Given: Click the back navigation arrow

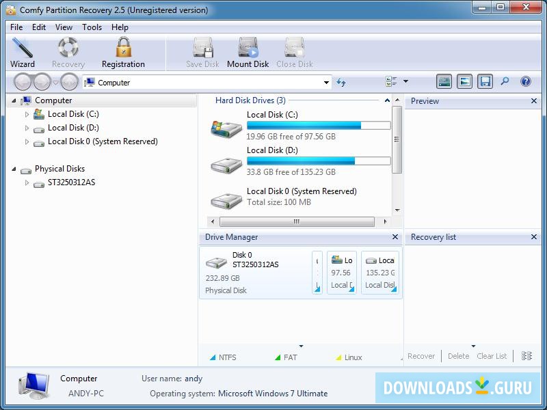Looking at the screenshot, I should [23, 83].
